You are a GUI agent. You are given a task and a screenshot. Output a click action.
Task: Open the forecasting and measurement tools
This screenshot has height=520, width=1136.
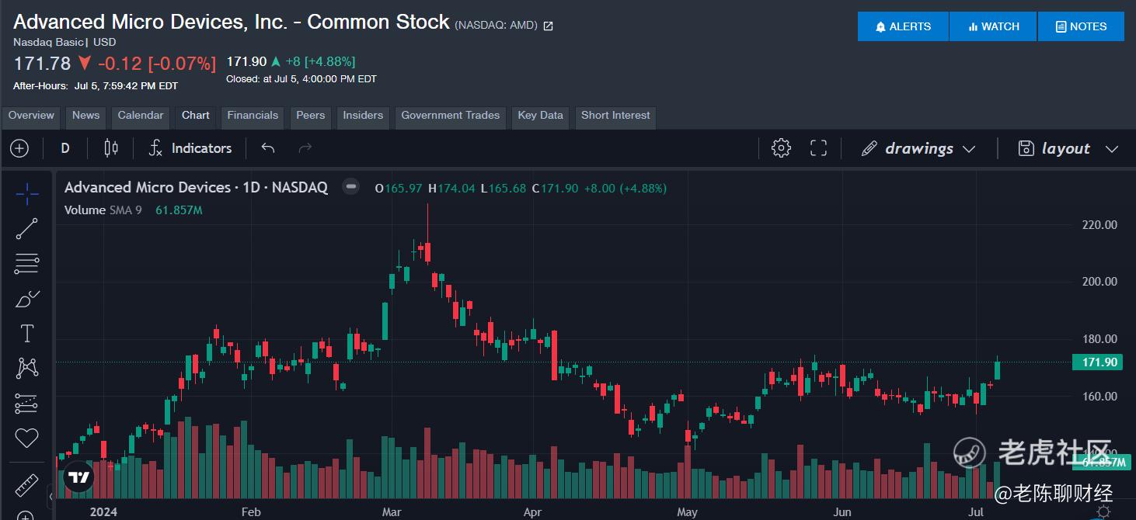tap(26, 403)
